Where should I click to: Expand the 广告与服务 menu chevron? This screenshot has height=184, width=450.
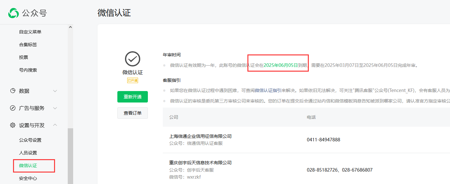[x=55, y=108]
